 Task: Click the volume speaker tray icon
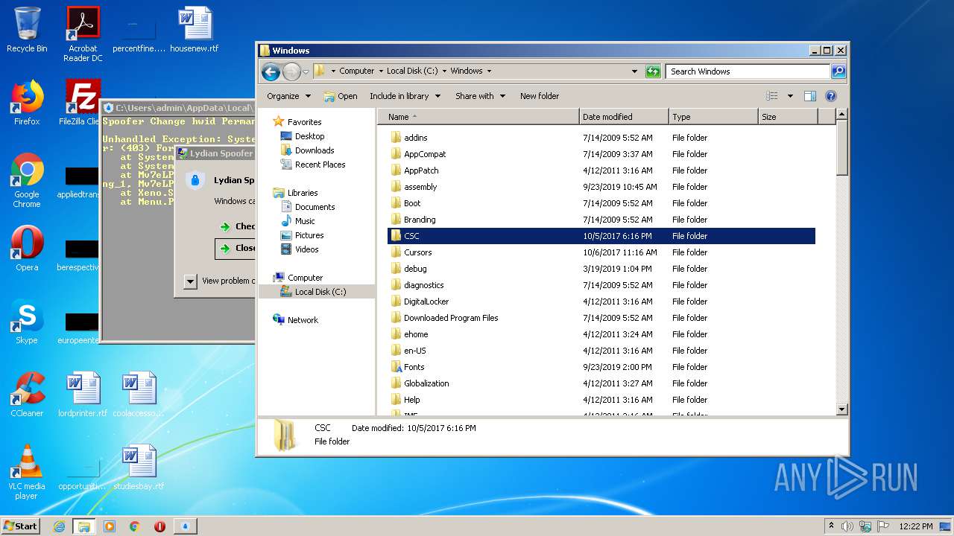[x=847, y=526]
